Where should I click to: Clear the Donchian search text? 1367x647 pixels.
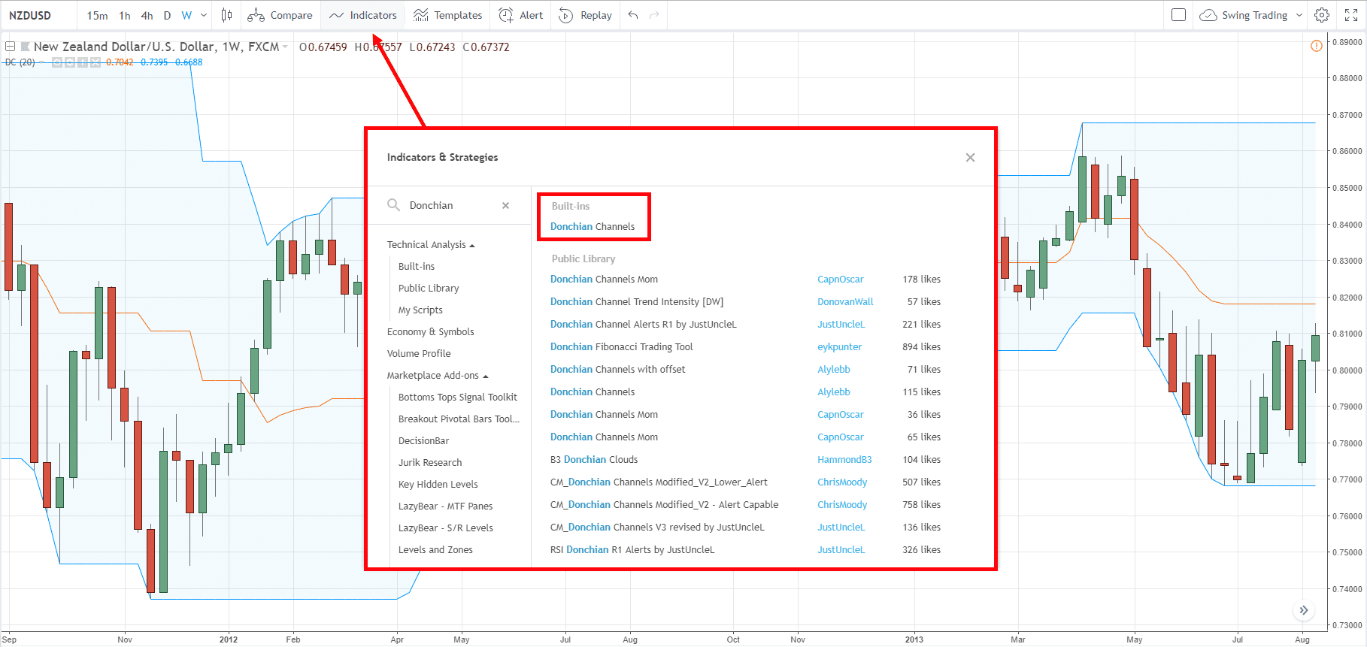(505, 205)
